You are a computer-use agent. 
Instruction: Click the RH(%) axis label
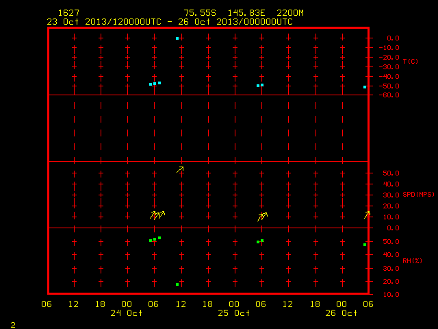(x=412, y=260)
